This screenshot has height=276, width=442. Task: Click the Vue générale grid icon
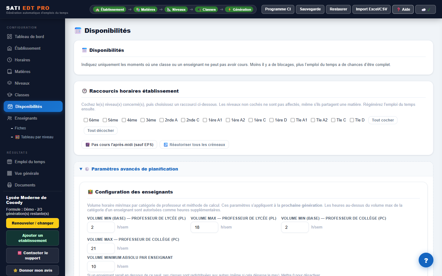pos(10,173)
